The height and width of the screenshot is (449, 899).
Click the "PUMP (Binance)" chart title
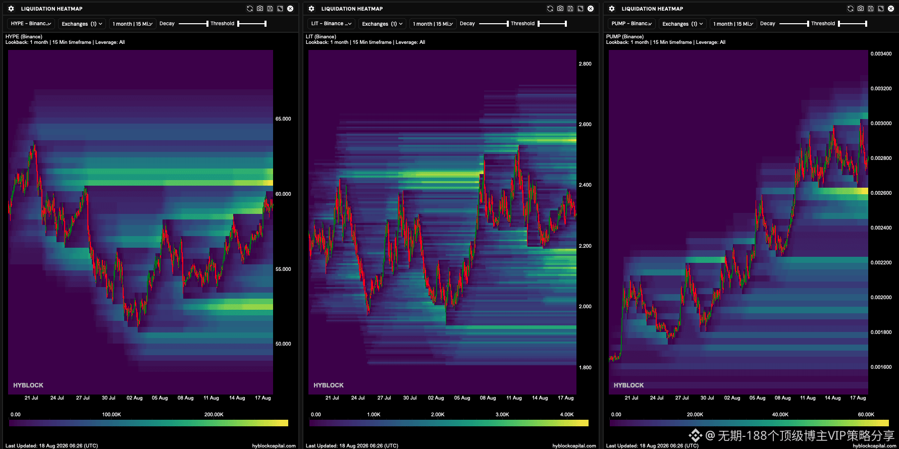[x=625, y=37]
